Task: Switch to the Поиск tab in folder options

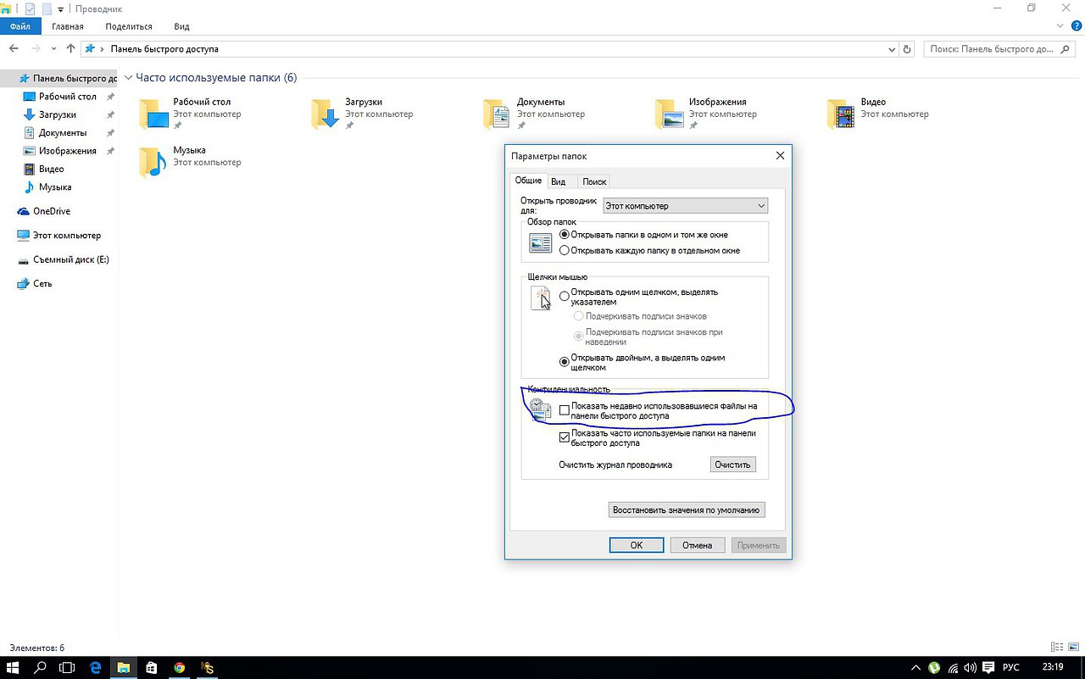Action: point(594,181)
